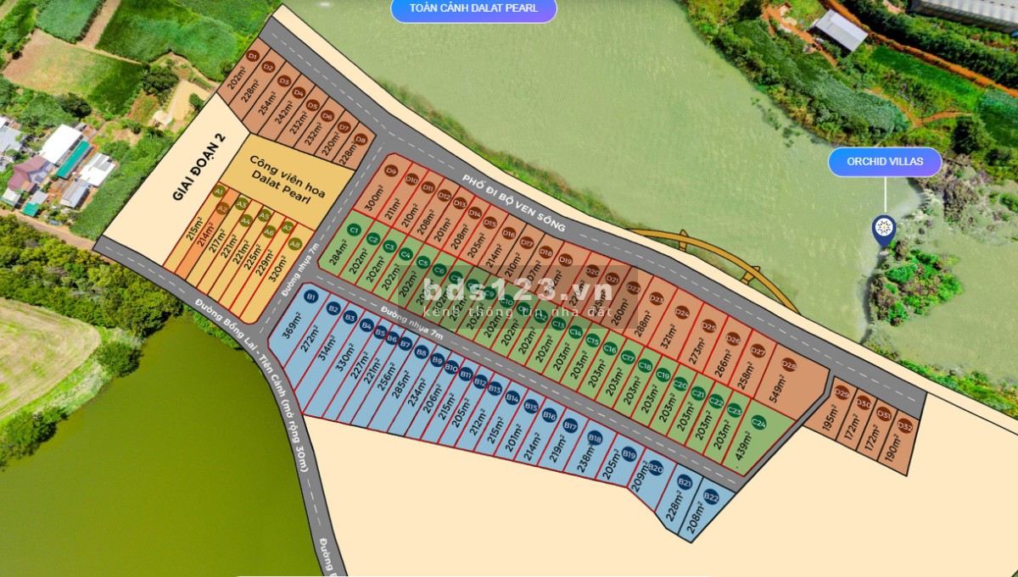Click the 320m² area of lot A8

click(277, 269)
